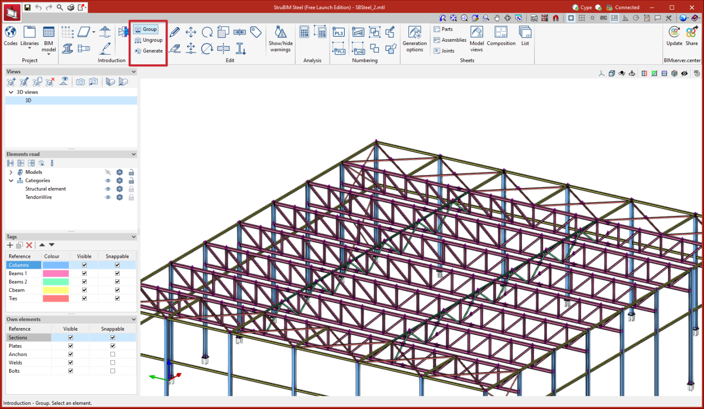The image size is (704, 409).
Task: Click the Model views icon
Action: point(477,33)
